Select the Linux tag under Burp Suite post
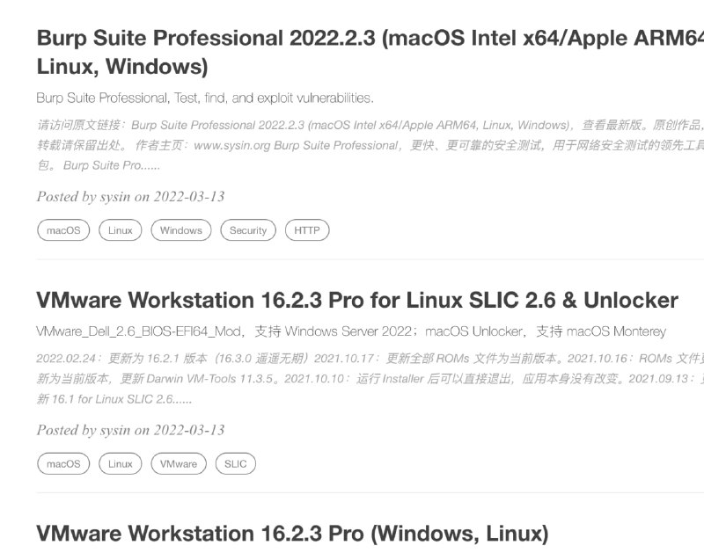This screenshot has width=704, height=560. coord(120,230)
